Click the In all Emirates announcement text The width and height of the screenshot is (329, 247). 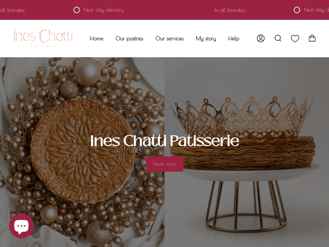click(x=229, y=10)
